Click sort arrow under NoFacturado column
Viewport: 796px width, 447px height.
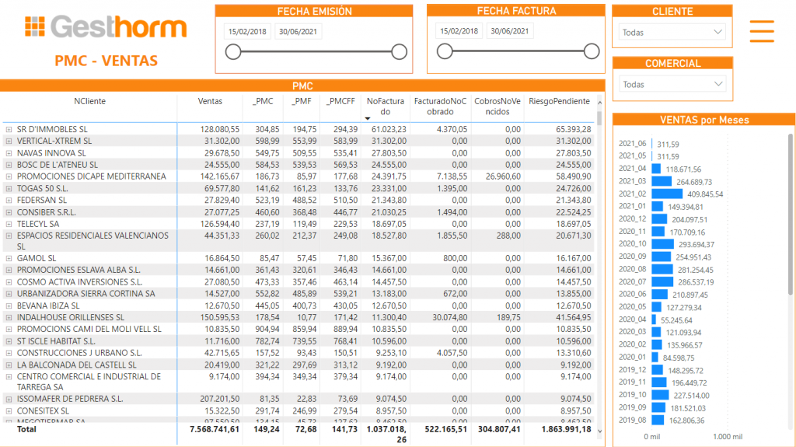click(x=368, y=117)
